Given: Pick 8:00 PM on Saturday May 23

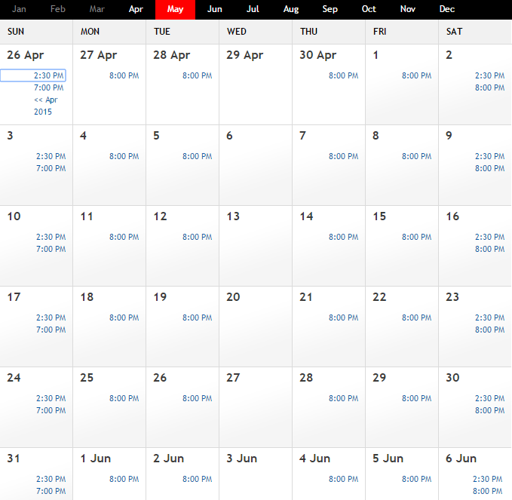Looking at the screenshot, I should tap(490, 330).
